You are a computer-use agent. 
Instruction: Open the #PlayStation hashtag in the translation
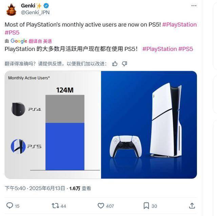(x=160, y=49)
